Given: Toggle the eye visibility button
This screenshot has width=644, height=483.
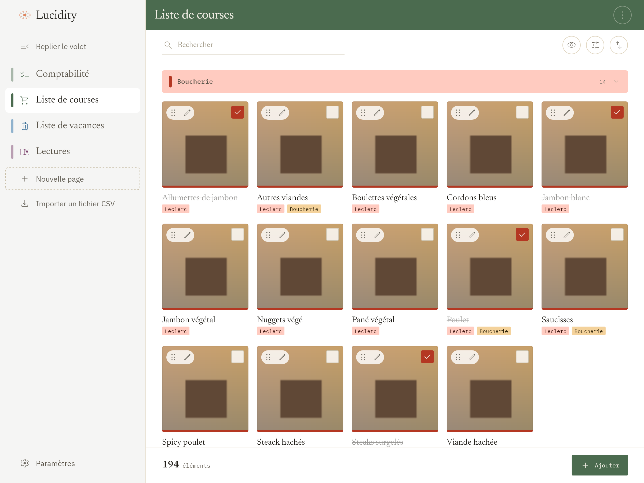Looking at the screenshot, I should coord(571,45).
